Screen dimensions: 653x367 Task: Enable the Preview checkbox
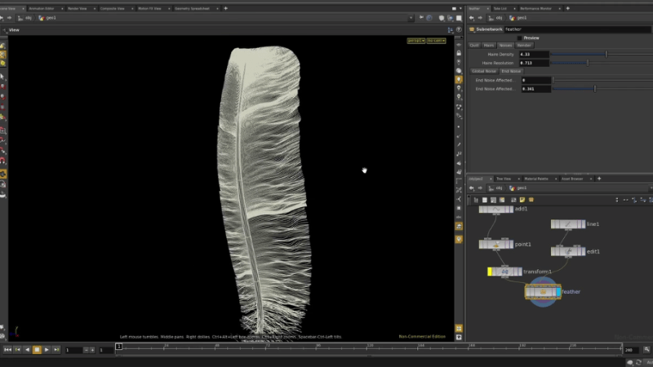519,38
